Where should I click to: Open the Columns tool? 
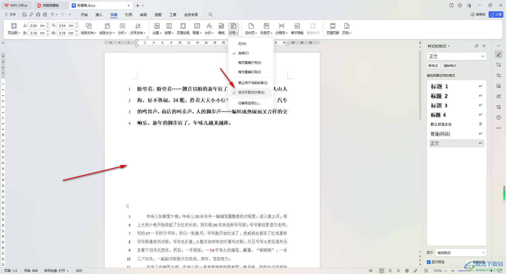(x=122, y=29)
